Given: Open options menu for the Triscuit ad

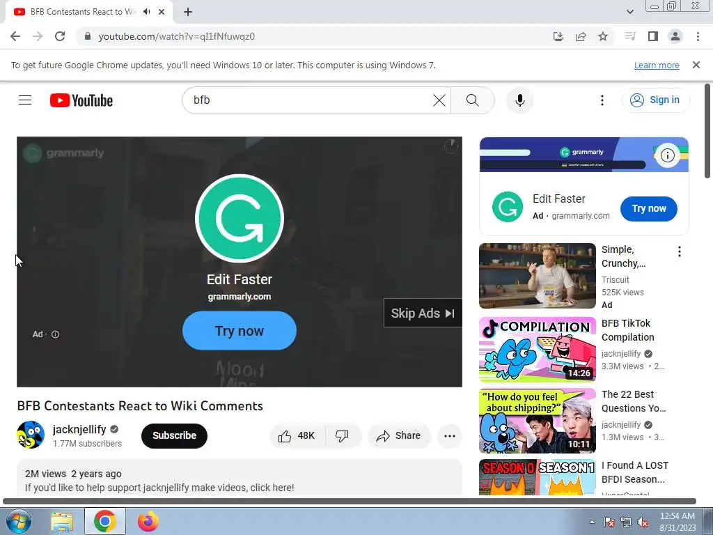Looking at the screenshot, I should pos(680,251).
